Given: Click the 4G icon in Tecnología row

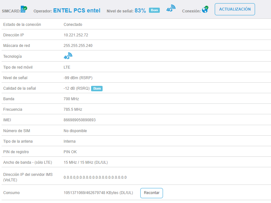Looking at the screenshot, I should click(68, 56).
